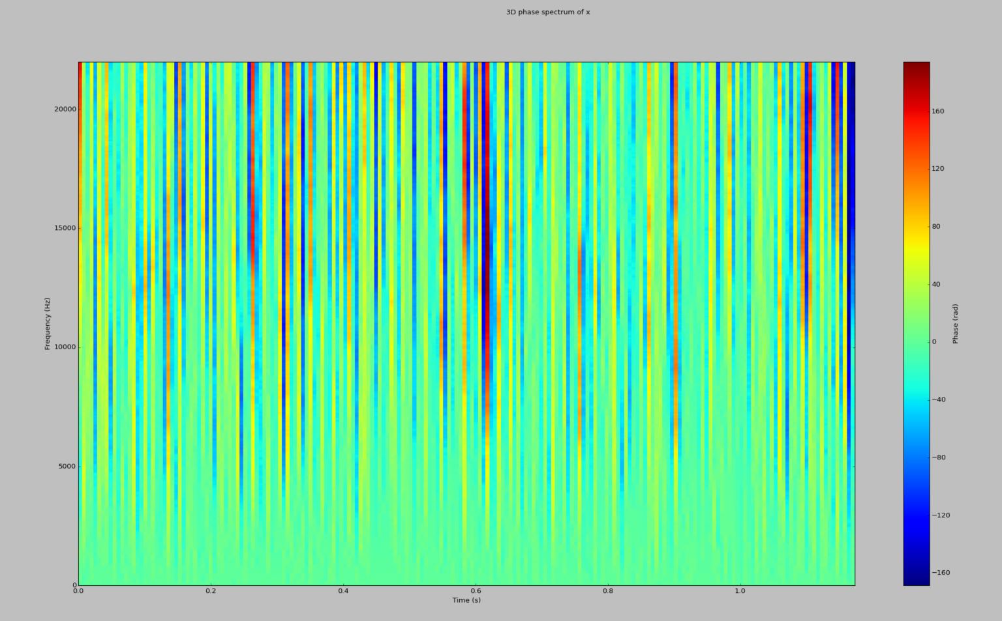This screenshot has height=621, width=1002.
Task: Click the 'Phase (rad)' colorbar label
Action: [955, 324]
